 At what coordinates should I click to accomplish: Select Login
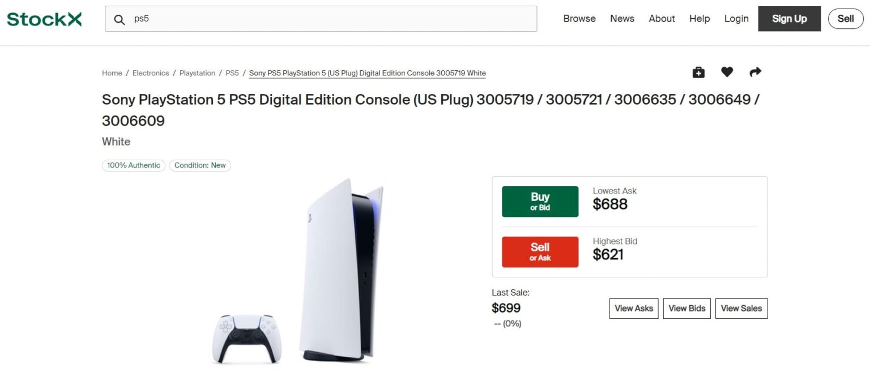click(x=736, y=18)
